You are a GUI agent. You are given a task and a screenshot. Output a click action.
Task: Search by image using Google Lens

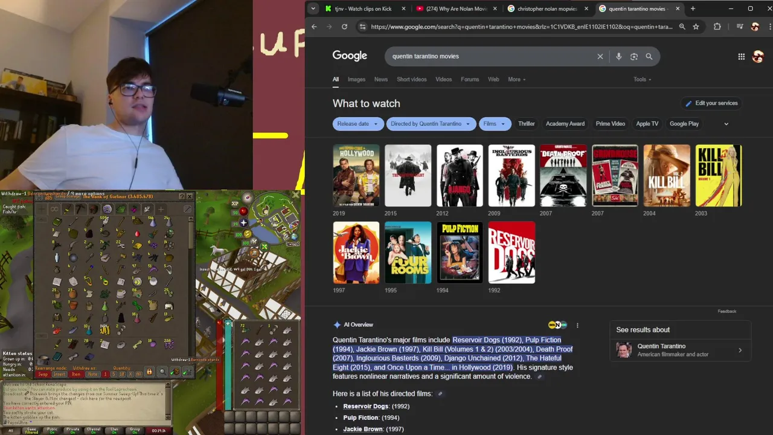pyautogui.click(x=634, y=56)
